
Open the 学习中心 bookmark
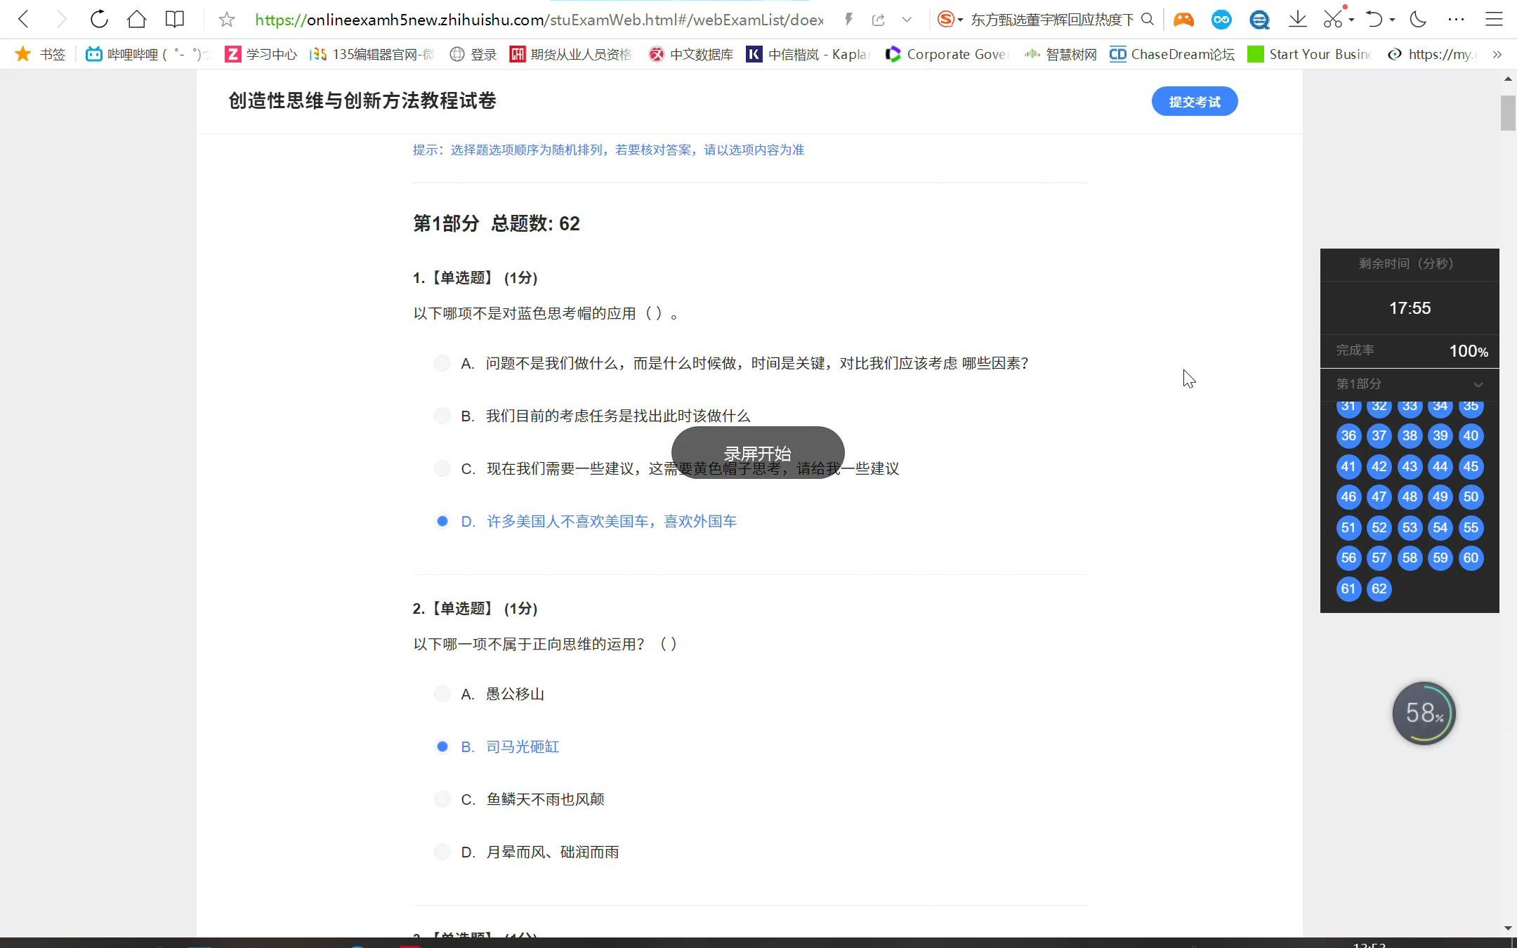pyautogui.click(x=261, y=54)
